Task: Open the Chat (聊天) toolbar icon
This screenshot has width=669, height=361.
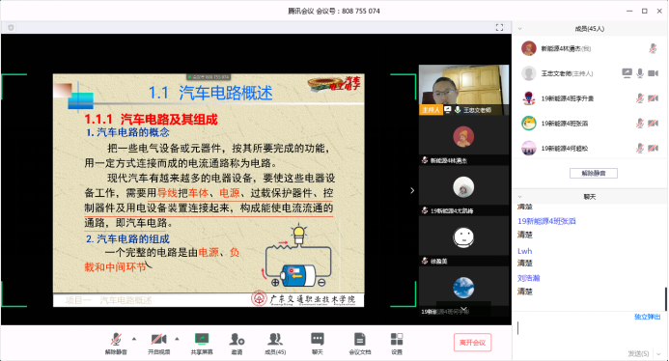Action: 317,339
